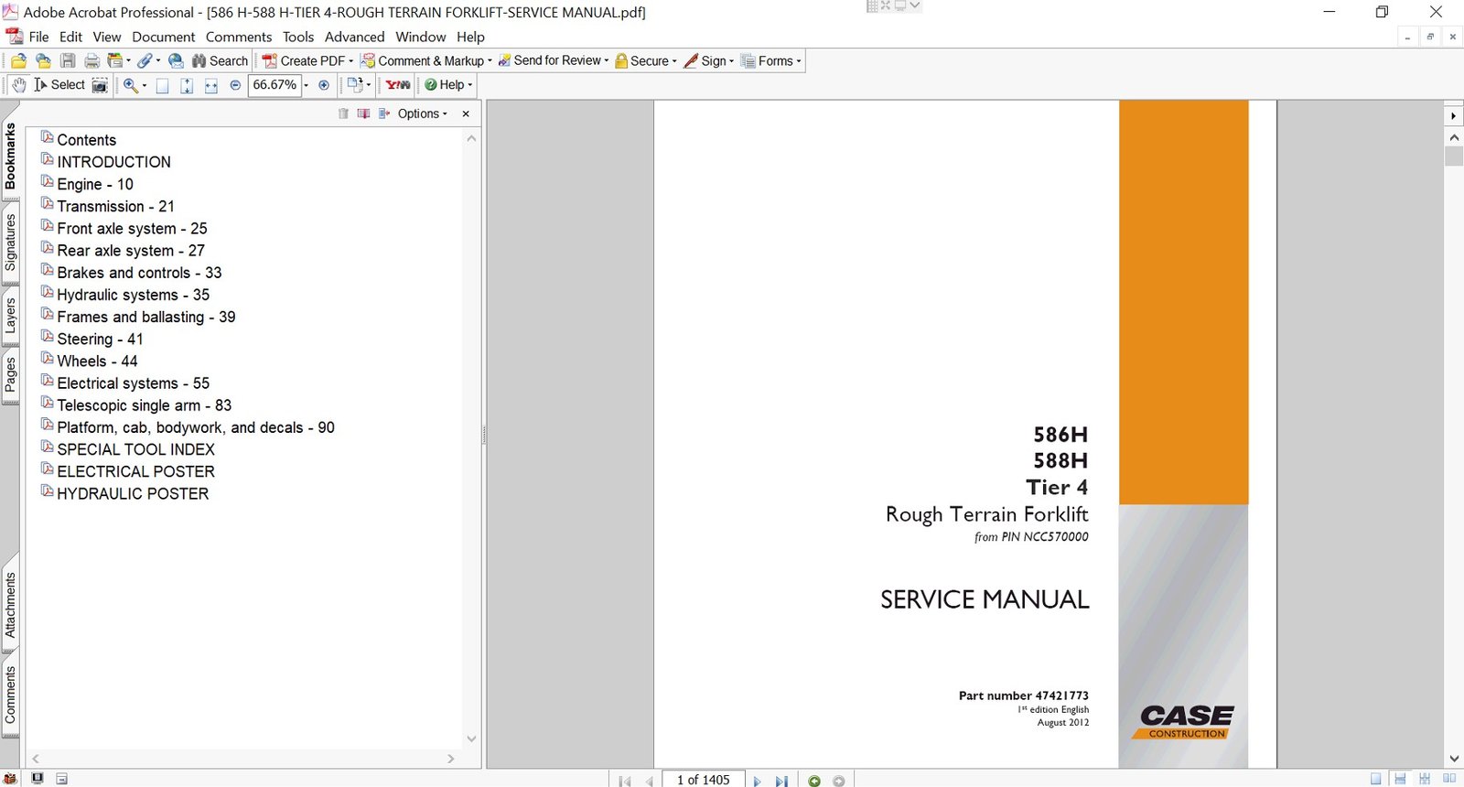The height and width of the screenshot is (787, 1464).
Task: Jump to ELECTRICAL POSTER bookmark
Action: 135,471
